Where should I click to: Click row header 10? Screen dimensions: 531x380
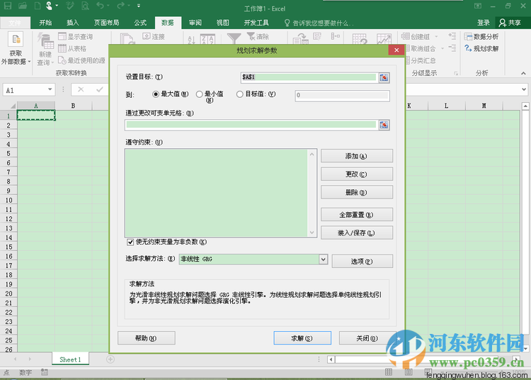coord(8,200)
